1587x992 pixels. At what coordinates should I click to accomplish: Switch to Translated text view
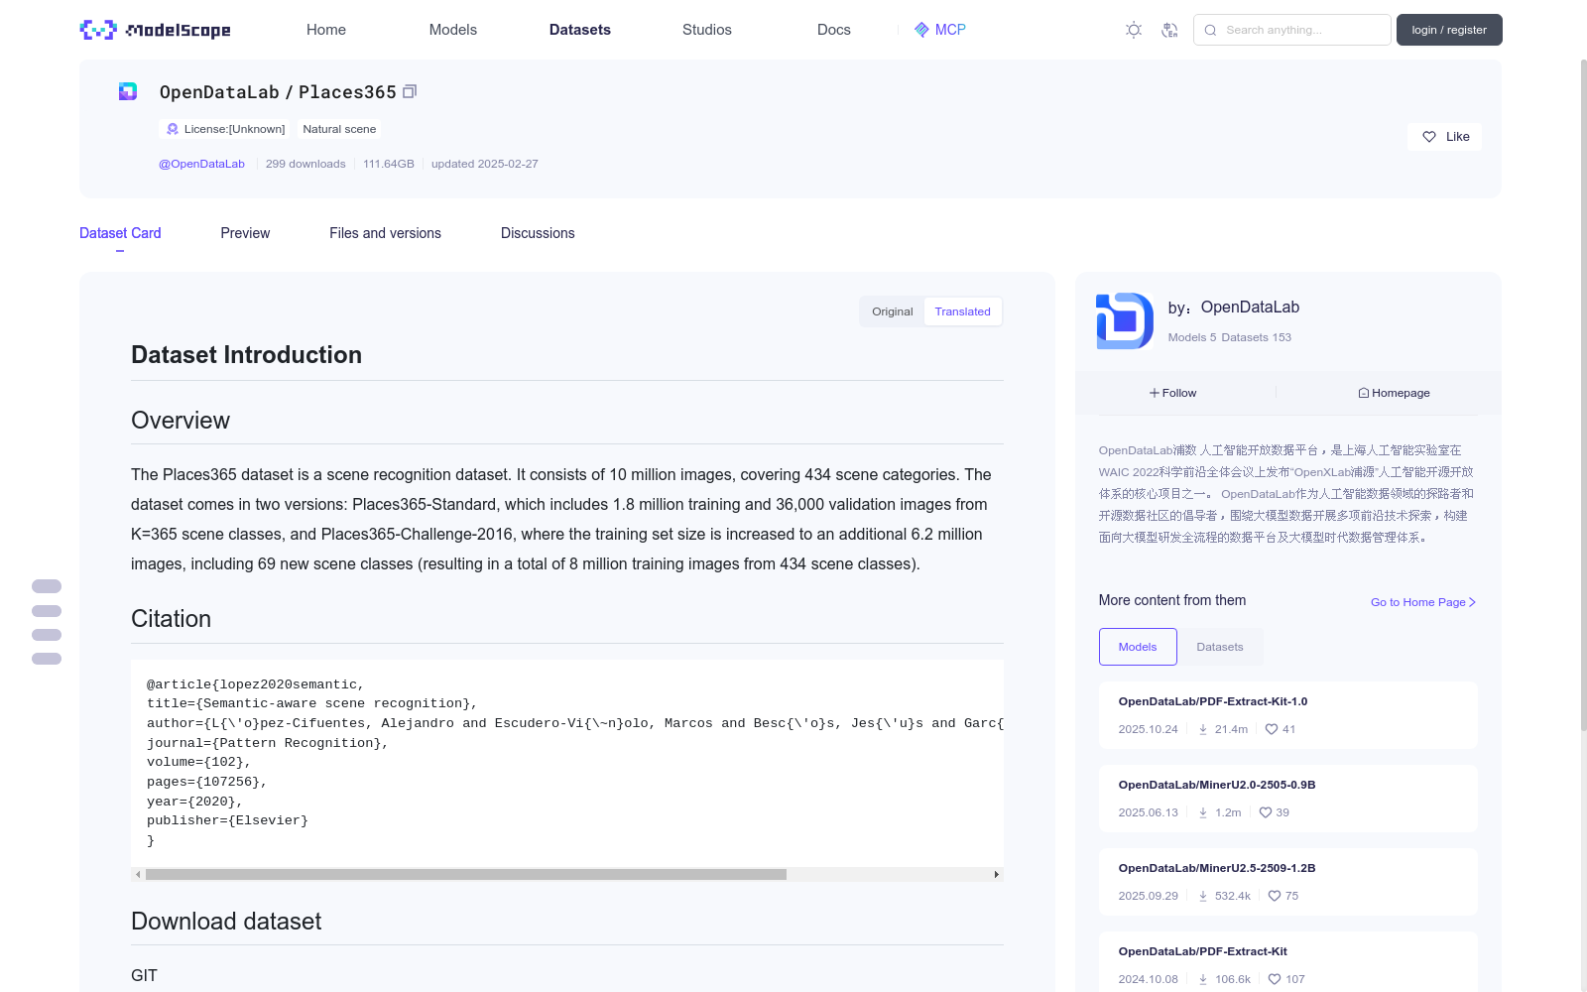(x=962, y=311)
